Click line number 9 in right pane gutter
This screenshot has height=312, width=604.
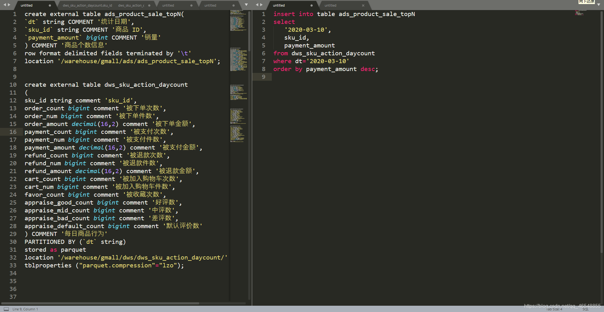[264, 77]
